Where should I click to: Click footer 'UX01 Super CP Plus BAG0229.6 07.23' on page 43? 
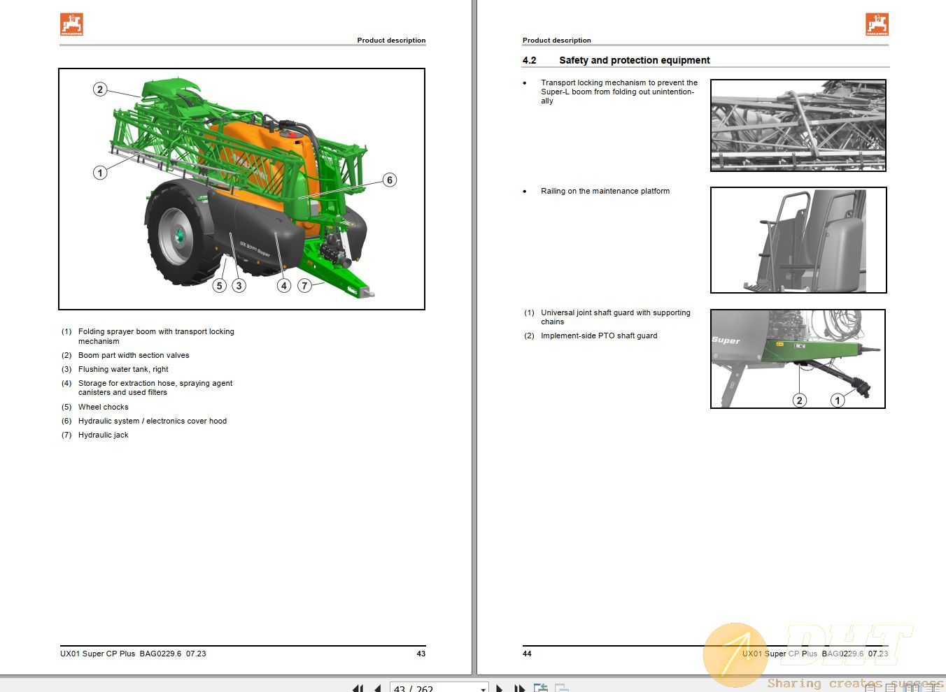click(133, 654)
